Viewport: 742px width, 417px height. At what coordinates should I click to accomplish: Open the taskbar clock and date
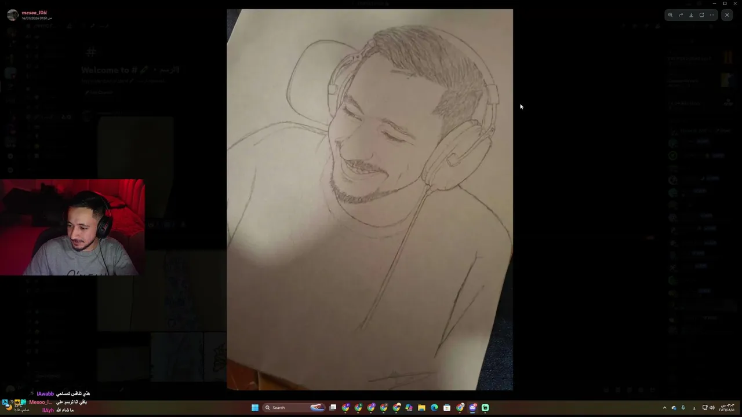pos(727,408)
